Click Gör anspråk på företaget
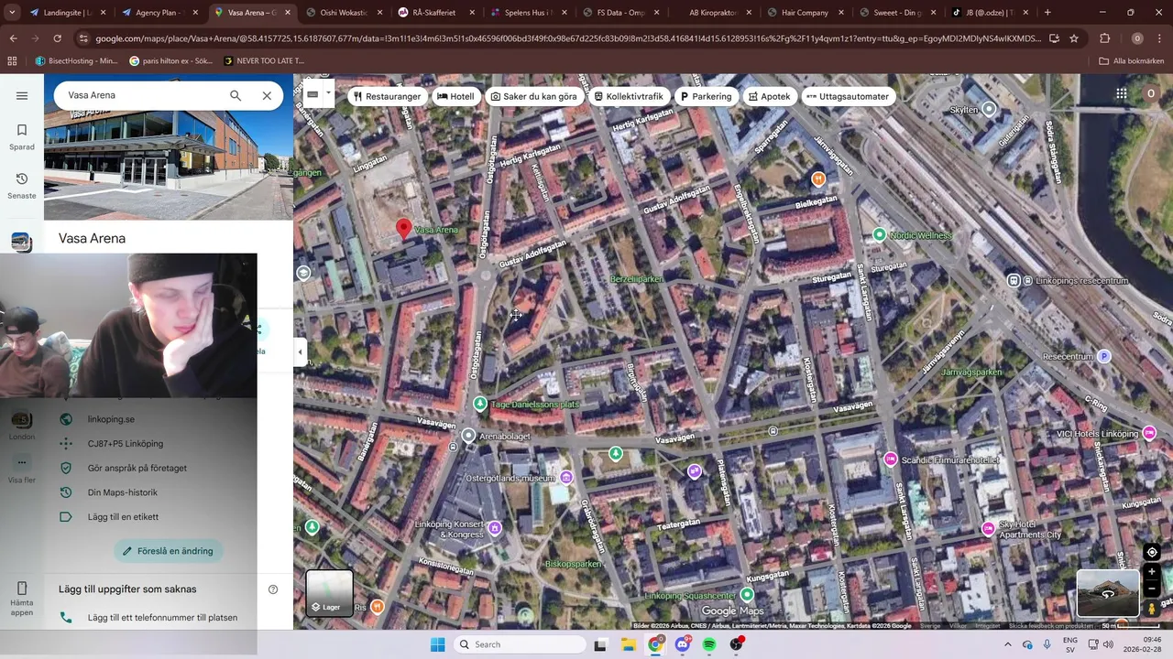The image size is (1173, 659). [137, 468]
